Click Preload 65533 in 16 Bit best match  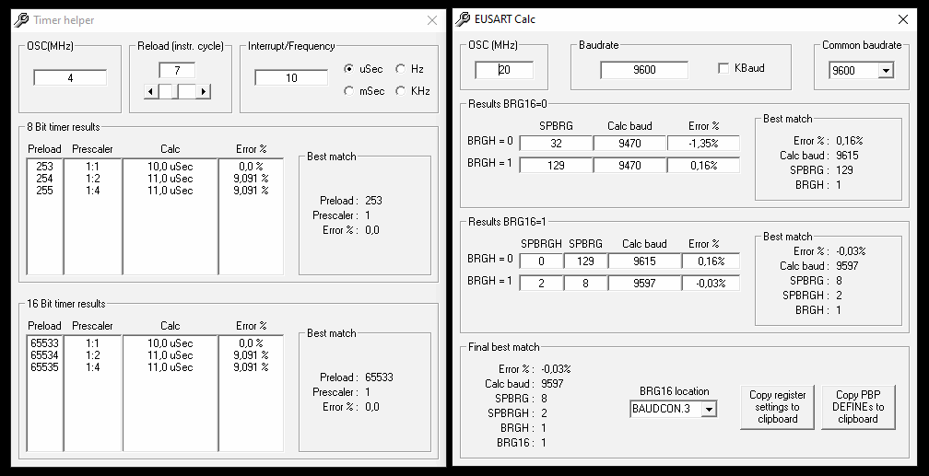(x=379, y=377)
